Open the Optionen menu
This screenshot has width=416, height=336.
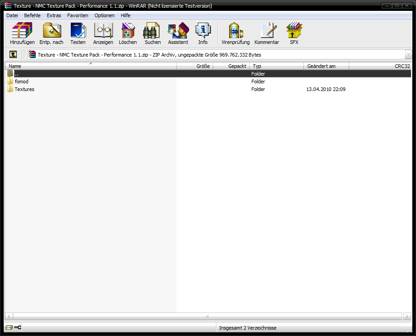click(x=104, y=15)
